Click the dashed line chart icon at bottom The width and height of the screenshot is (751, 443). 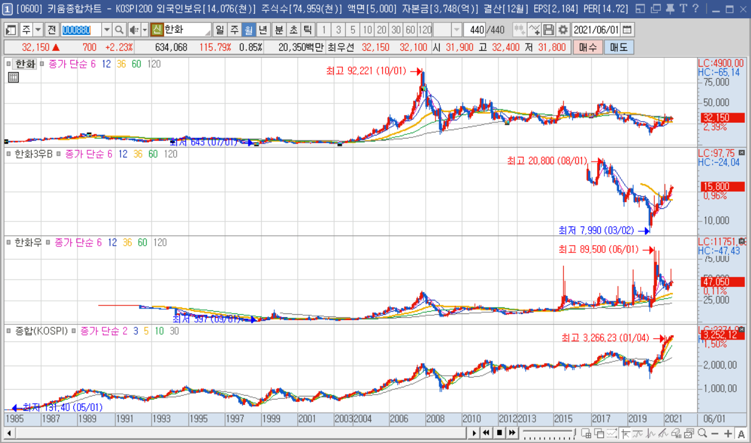[612, 433]
